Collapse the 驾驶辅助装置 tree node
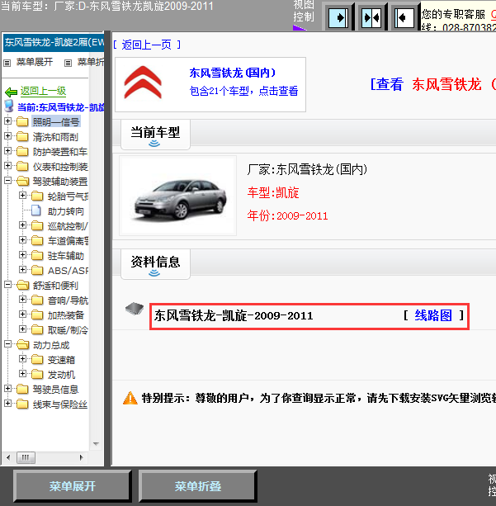 pyautogui.click(x=8, y=182)
